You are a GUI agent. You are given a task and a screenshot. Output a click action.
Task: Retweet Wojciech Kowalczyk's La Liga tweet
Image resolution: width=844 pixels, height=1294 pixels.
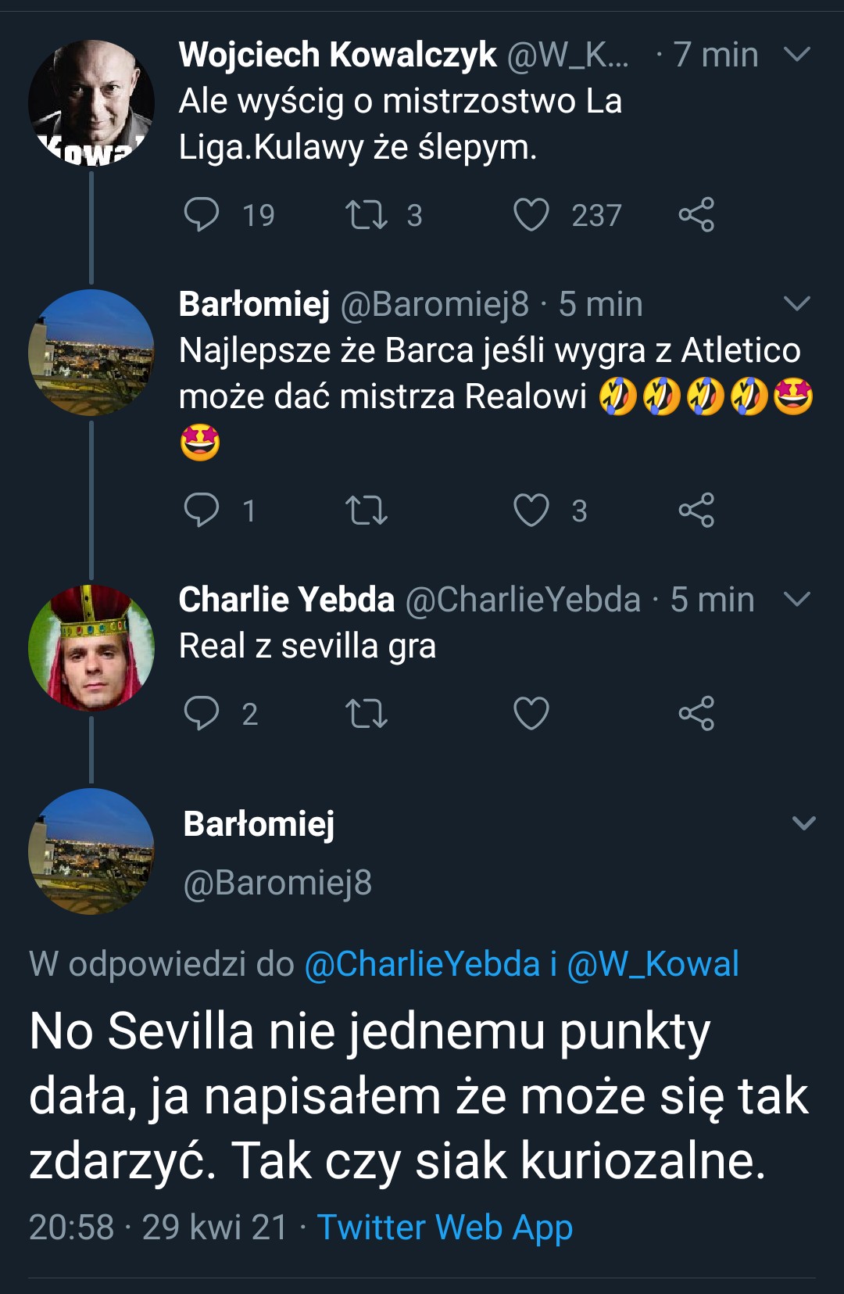(367, 215)
